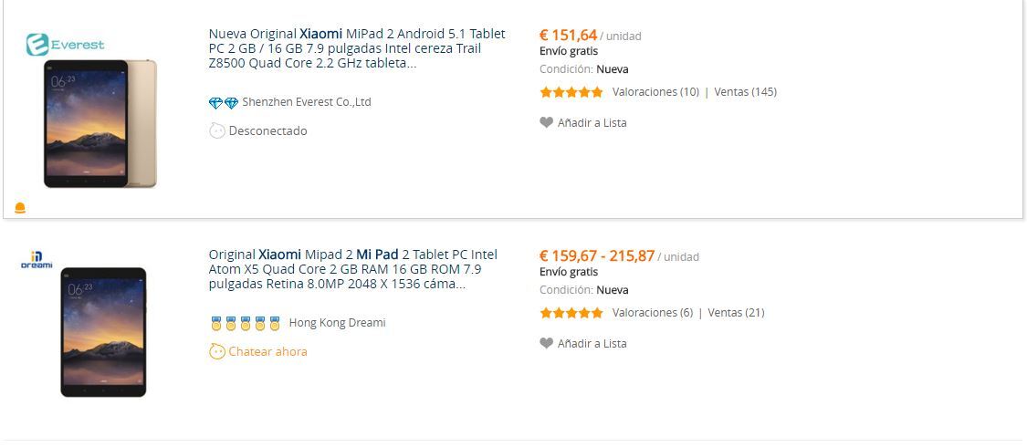
Task: Open the Original Xiaomi Mipad 2 Intel Atom title
Action: coord(353,269)
